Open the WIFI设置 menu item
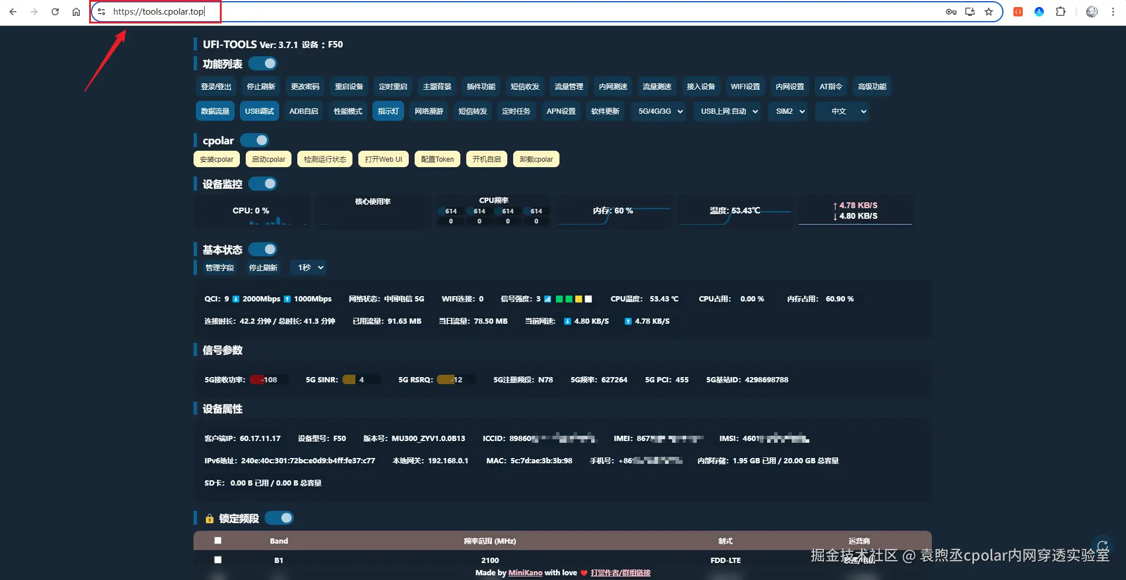The width and height of the screenshot is (1126, 580). click(x=745, y=87)
